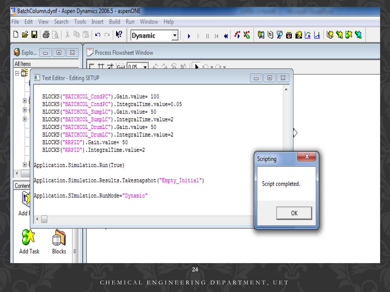Paste using the clipboard icon

(86, 35)
